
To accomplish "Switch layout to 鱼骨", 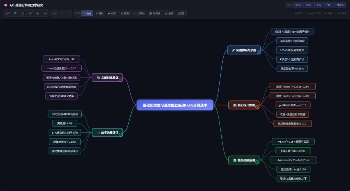I will 169,13.
